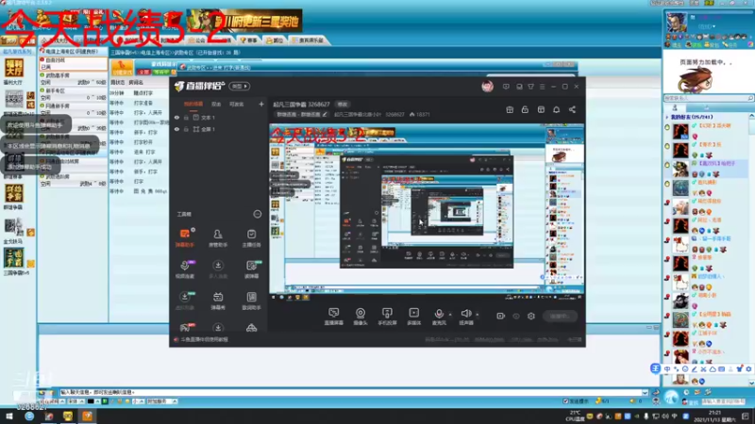This screenshot has height=424, width=755.
Task: Toggle visibility eye for 文本 1 source
Action: pyautogui.click(x=176, y=117)
